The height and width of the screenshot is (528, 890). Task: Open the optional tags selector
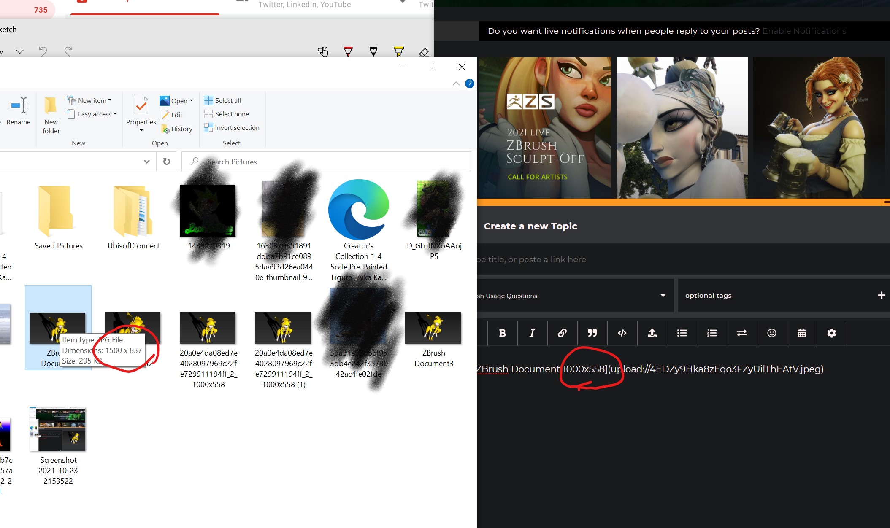(784, 296)
